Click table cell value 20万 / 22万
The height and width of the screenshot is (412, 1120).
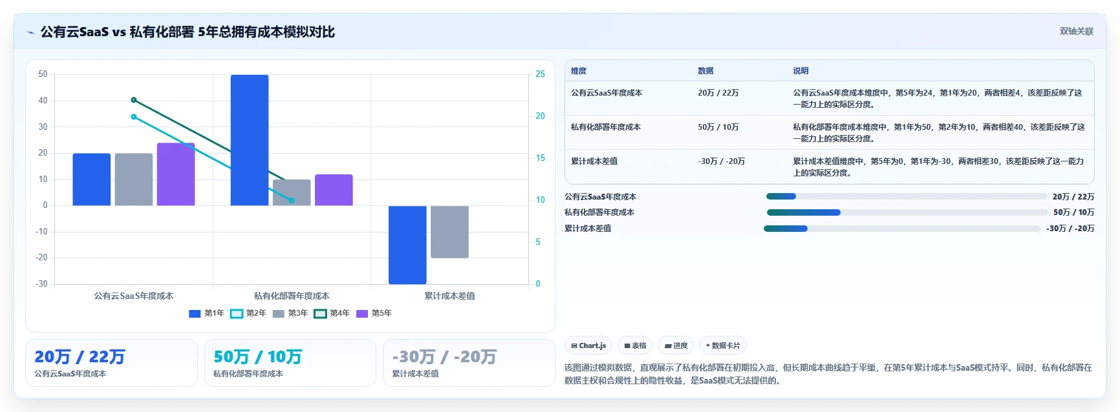point(718,93)
